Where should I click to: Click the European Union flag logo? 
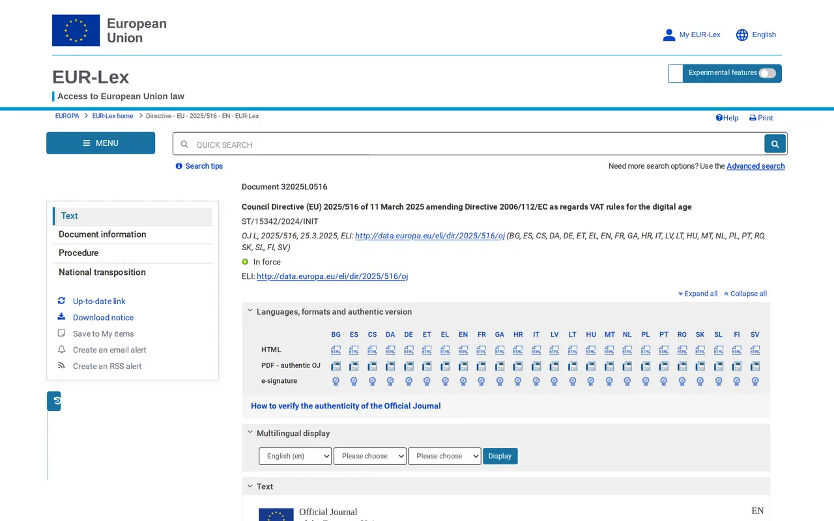coord(76,31)
